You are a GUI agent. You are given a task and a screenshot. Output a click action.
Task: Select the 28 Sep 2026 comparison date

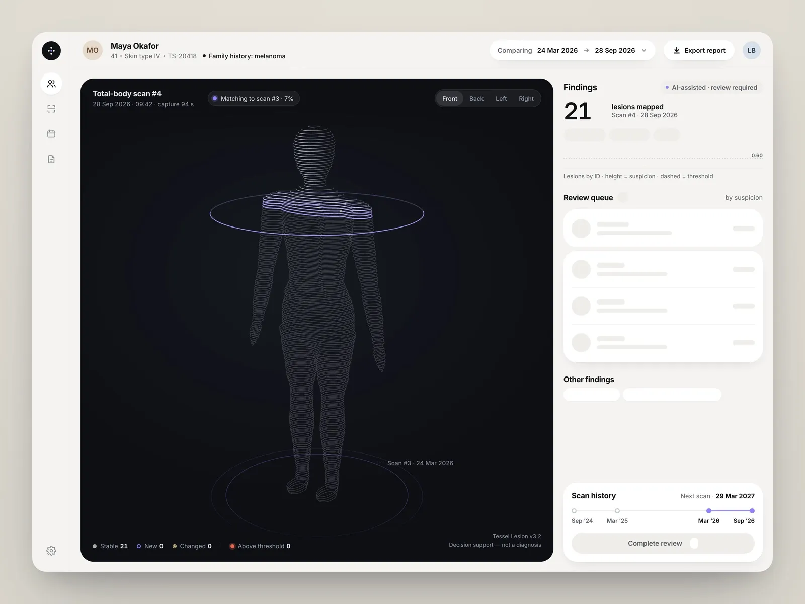tap(615, 50)
